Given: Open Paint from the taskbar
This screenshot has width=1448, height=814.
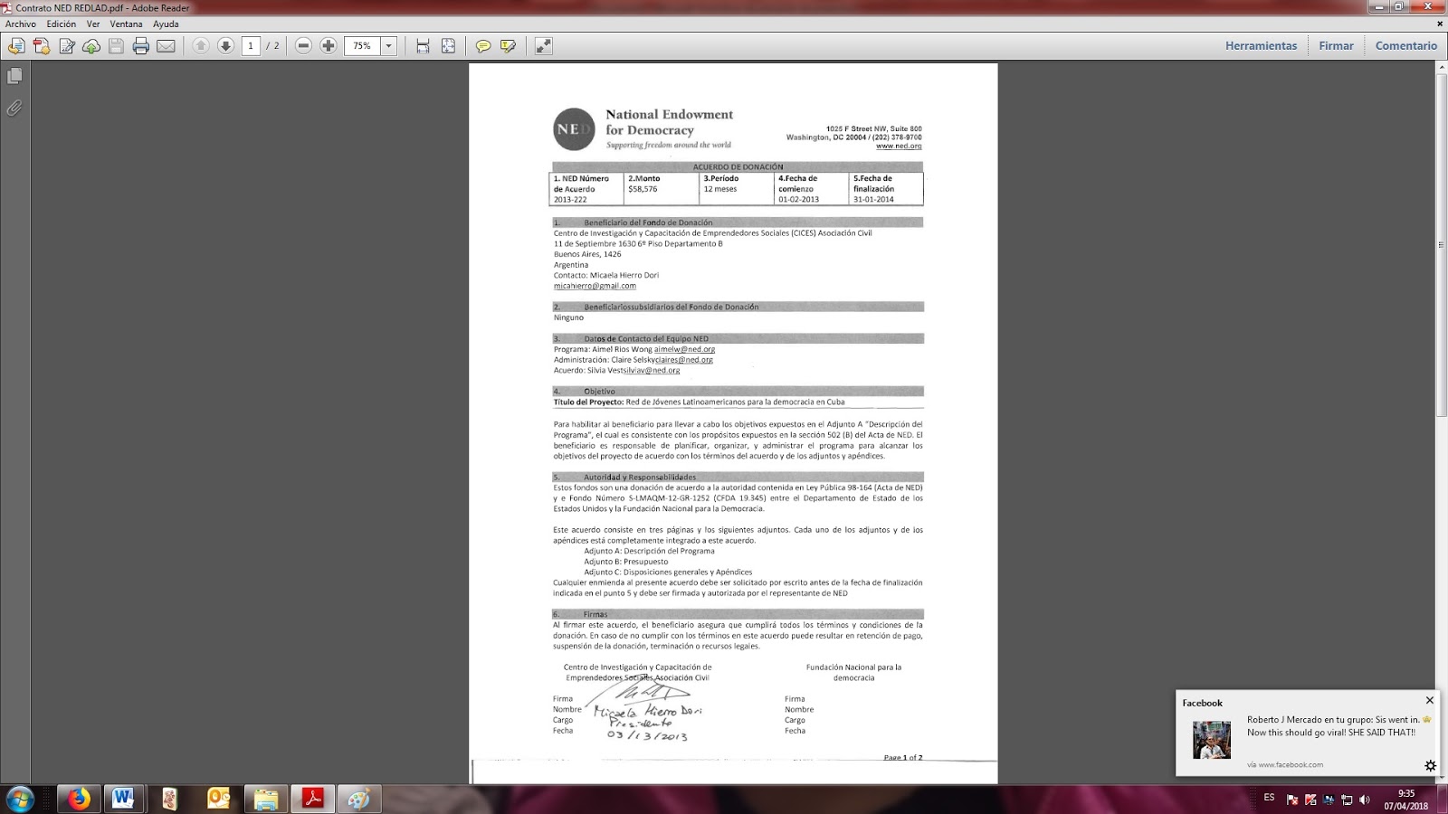Looking at the screenshot, I should coord(359,800).
